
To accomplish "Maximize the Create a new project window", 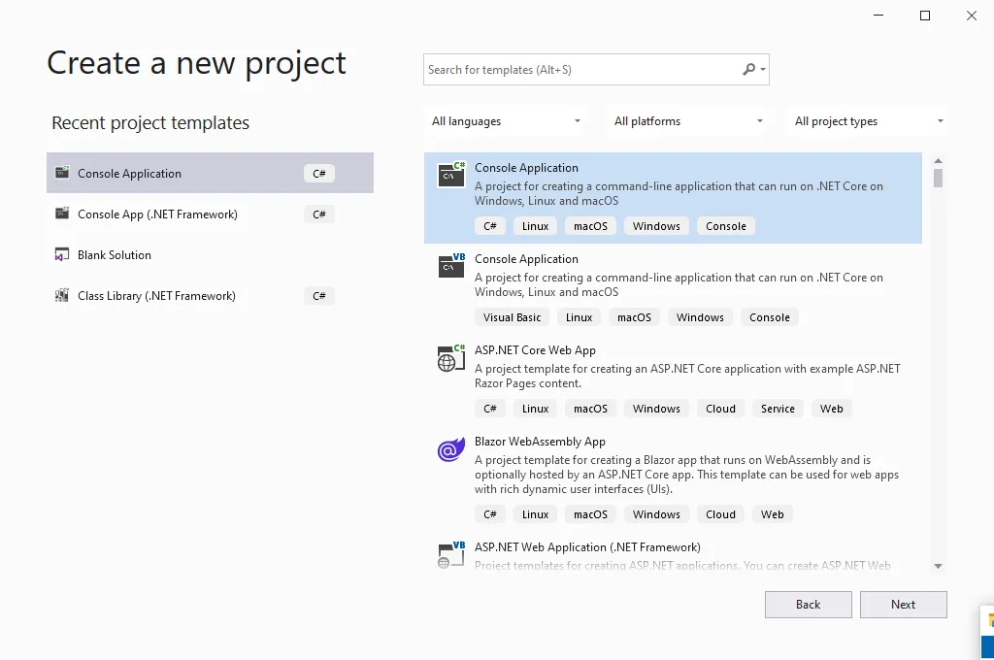I will tap(925, 16).
